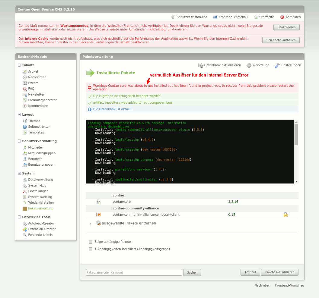Click the Artikel module icon
Screen dimensions: 319x298
(x=25, y=71)
